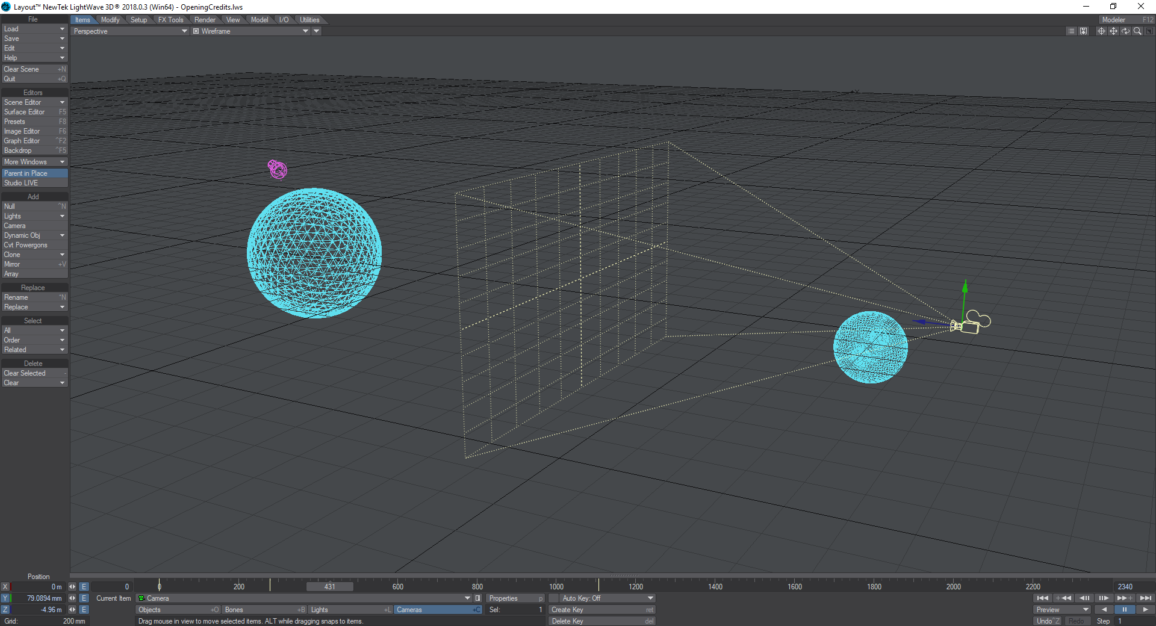Maximize viewport with the corner icon
The height and width of the screenshot is (626, 1156).
(x=1149, y=31)
